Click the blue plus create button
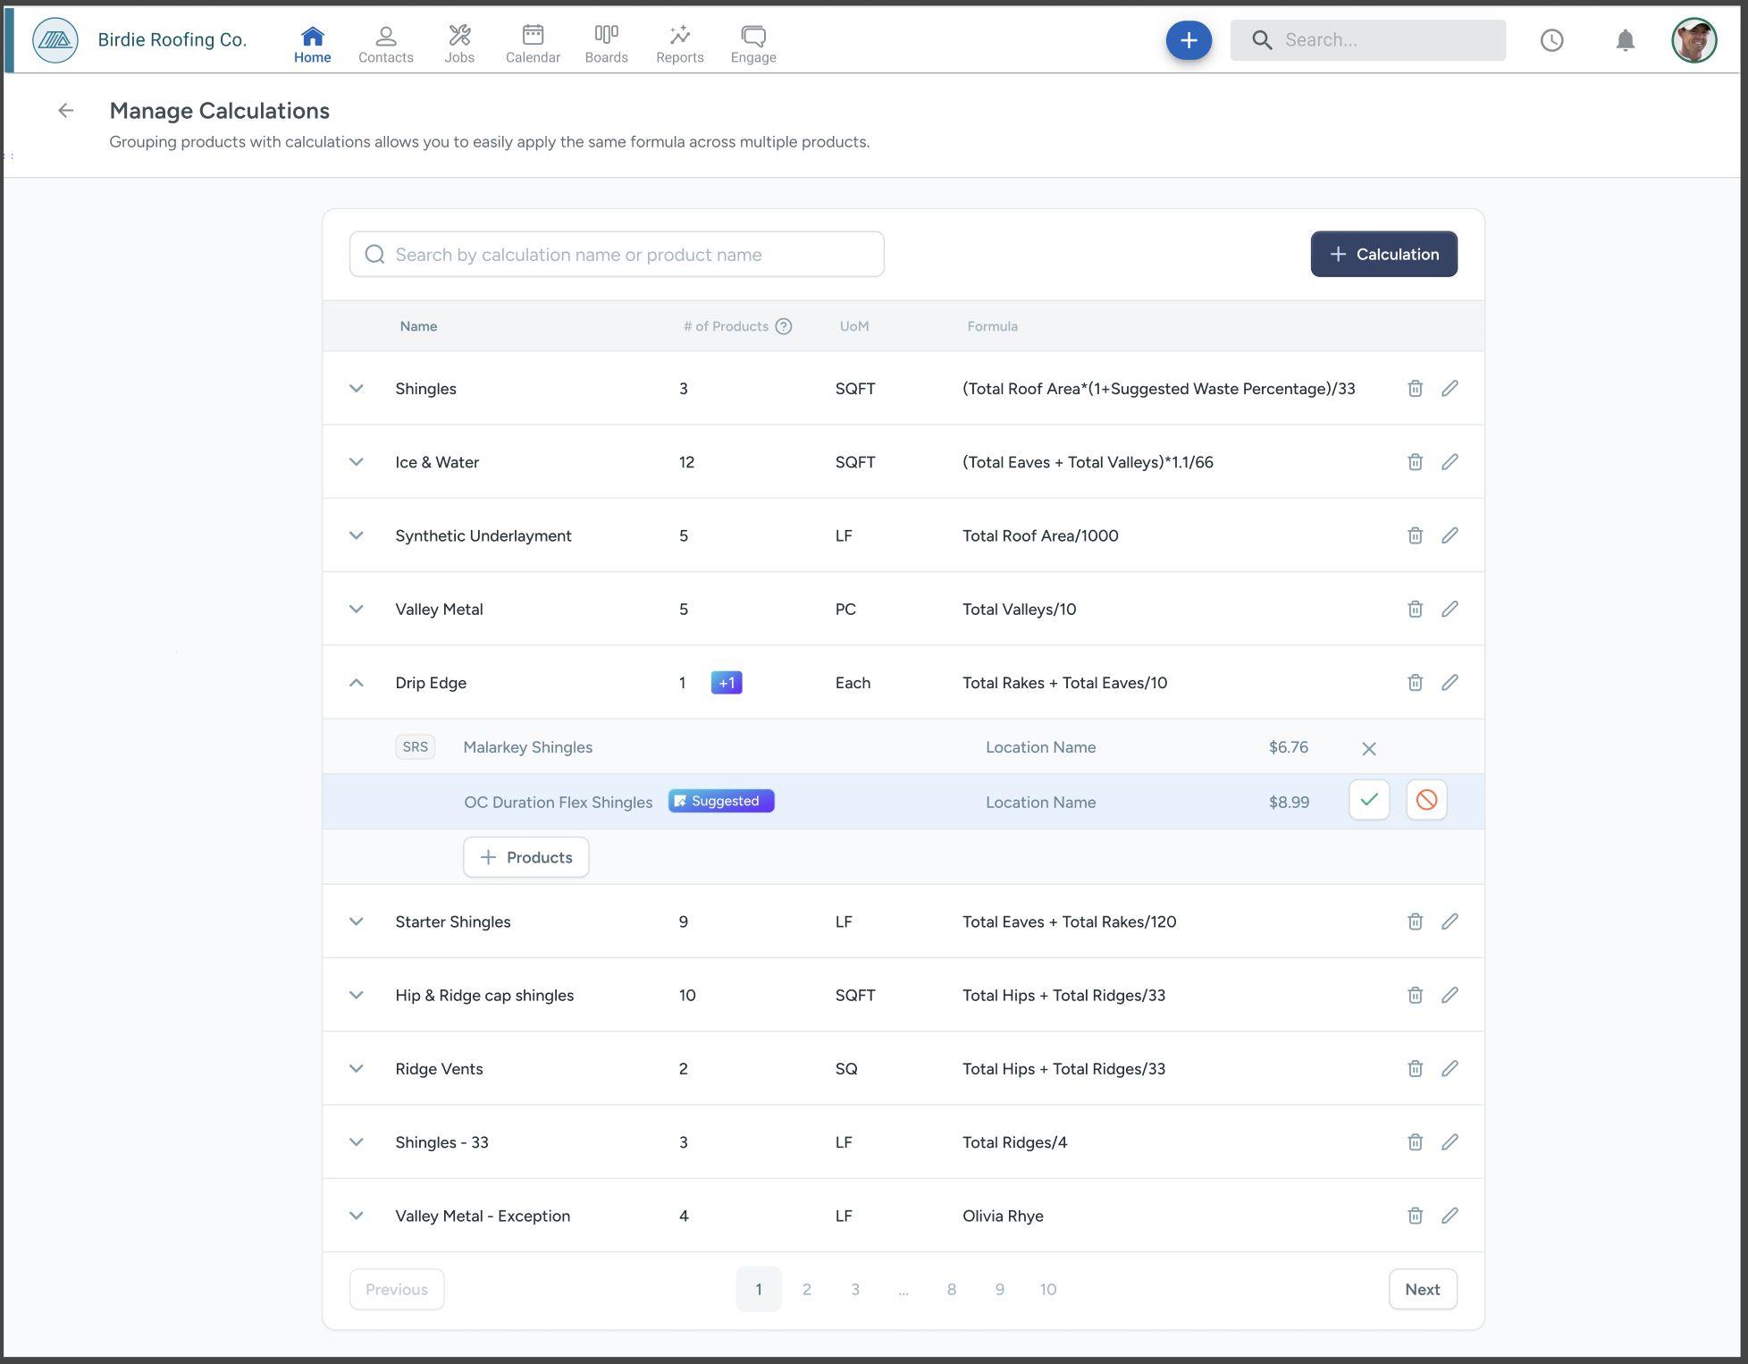The height and width of the screenshot is (1364, 1748). [x=1188, y=40]
